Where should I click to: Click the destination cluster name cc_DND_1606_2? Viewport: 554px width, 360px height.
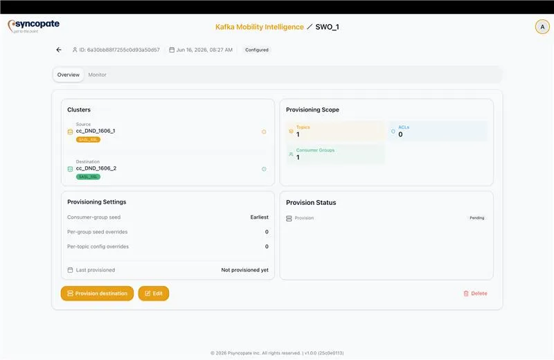[96, 168]
